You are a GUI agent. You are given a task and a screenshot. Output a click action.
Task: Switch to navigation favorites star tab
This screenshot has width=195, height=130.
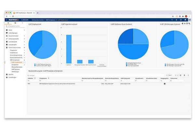click(x=22, y=23)
